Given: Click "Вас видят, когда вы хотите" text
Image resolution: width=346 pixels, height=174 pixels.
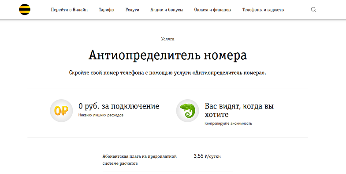Looking at the screenshot, I should pos(239,110).
